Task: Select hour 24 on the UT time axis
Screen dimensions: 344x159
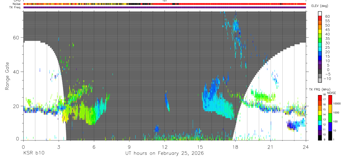Action: [x=306, y=147]
